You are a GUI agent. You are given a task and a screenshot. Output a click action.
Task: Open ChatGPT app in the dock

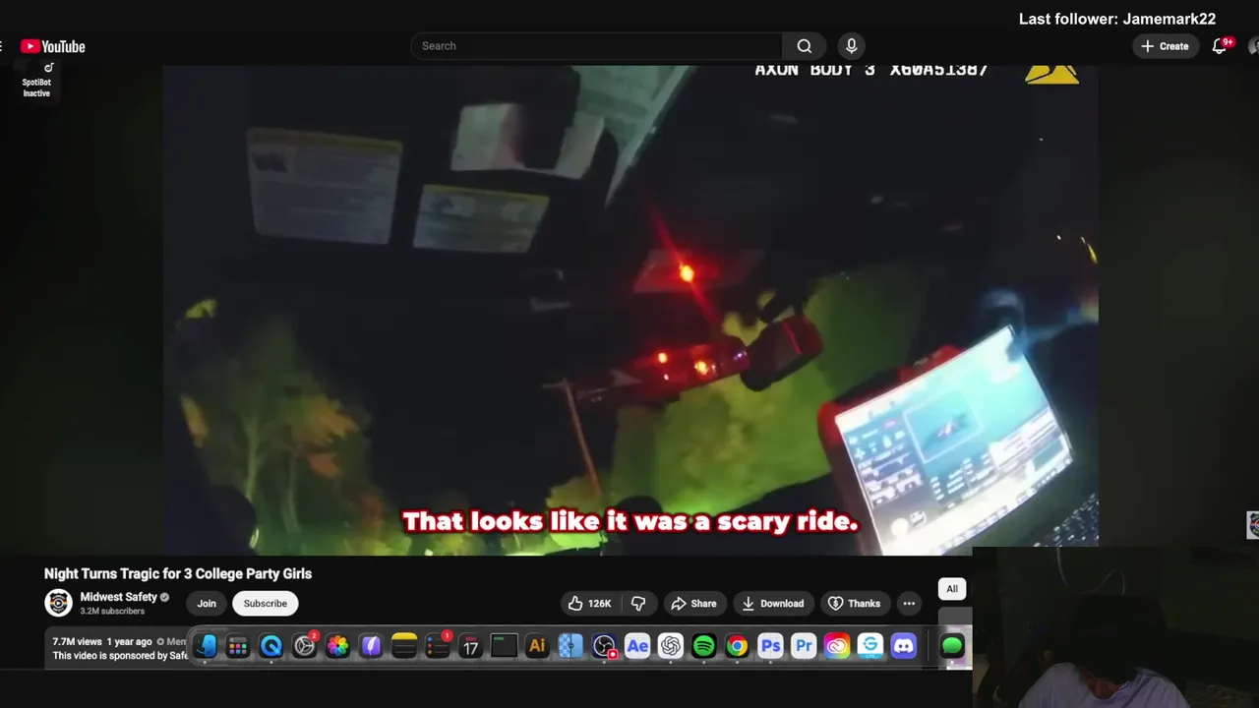[x=671, y=646]
